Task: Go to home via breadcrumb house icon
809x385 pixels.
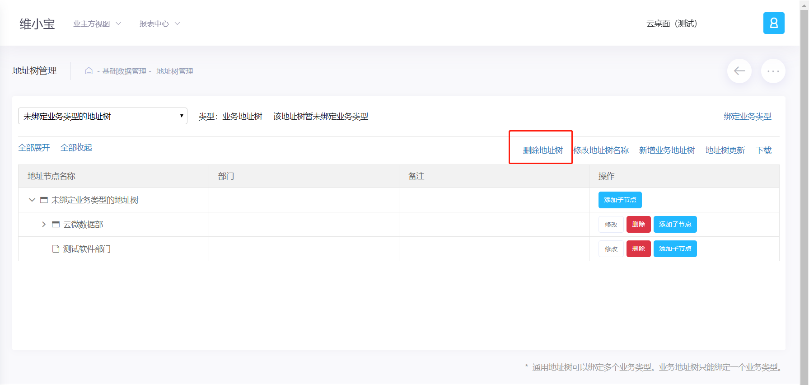Action: 89,71
